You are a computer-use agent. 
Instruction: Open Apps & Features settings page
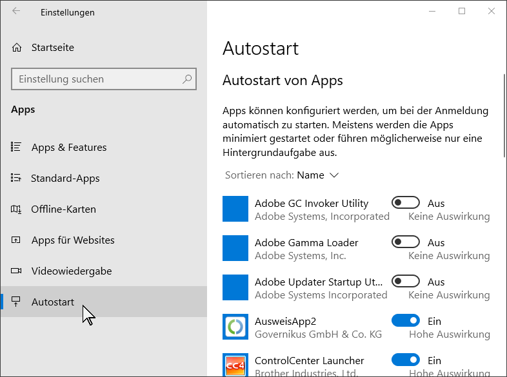(104, 148)
